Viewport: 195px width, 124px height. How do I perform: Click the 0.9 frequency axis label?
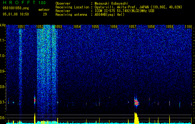click(x=3, y=71)
